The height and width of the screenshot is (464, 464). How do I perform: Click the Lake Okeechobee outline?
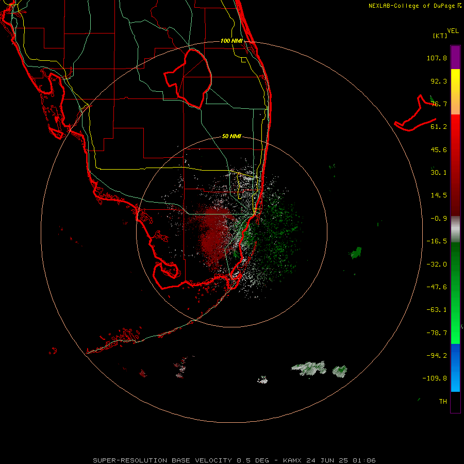[188, 78]
